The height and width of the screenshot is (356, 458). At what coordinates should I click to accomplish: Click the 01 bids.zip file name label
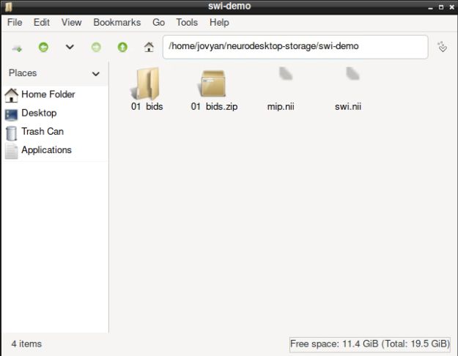214,107
